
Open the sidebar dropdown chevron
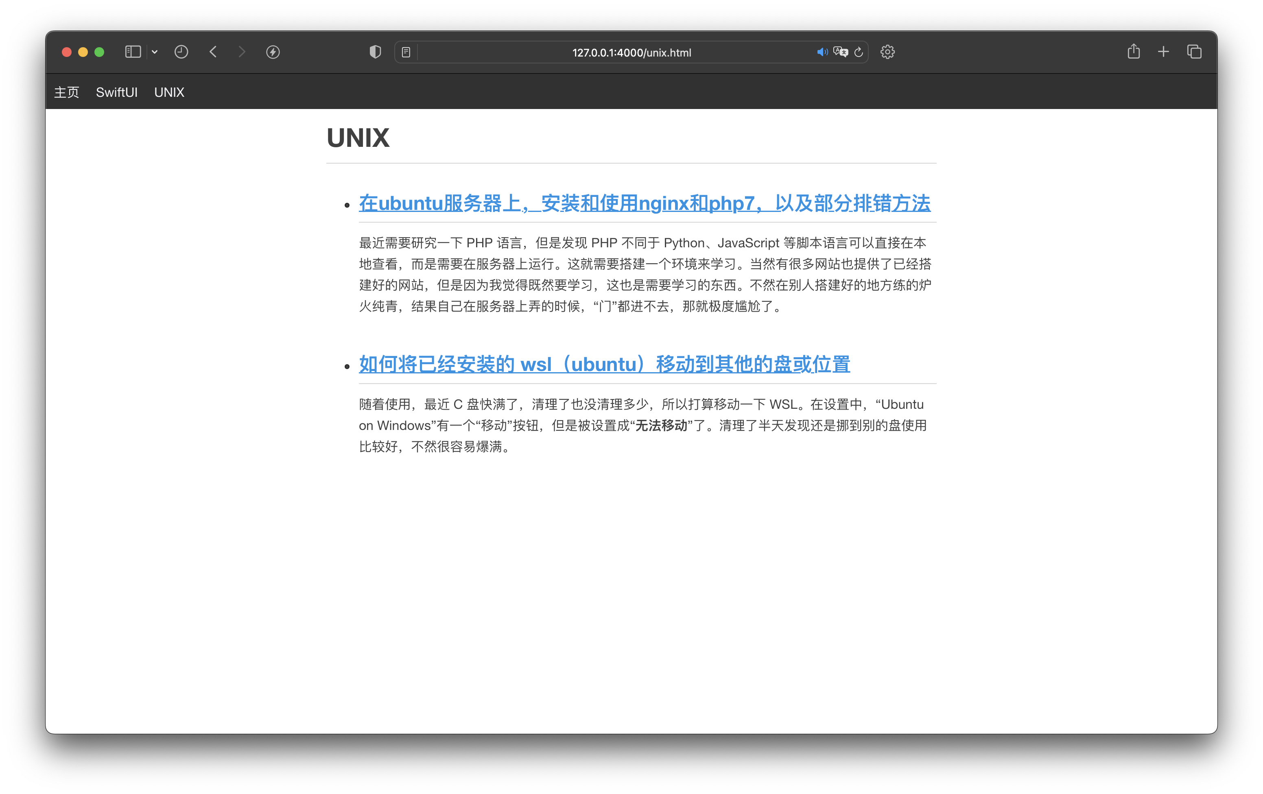coord(155,52)
